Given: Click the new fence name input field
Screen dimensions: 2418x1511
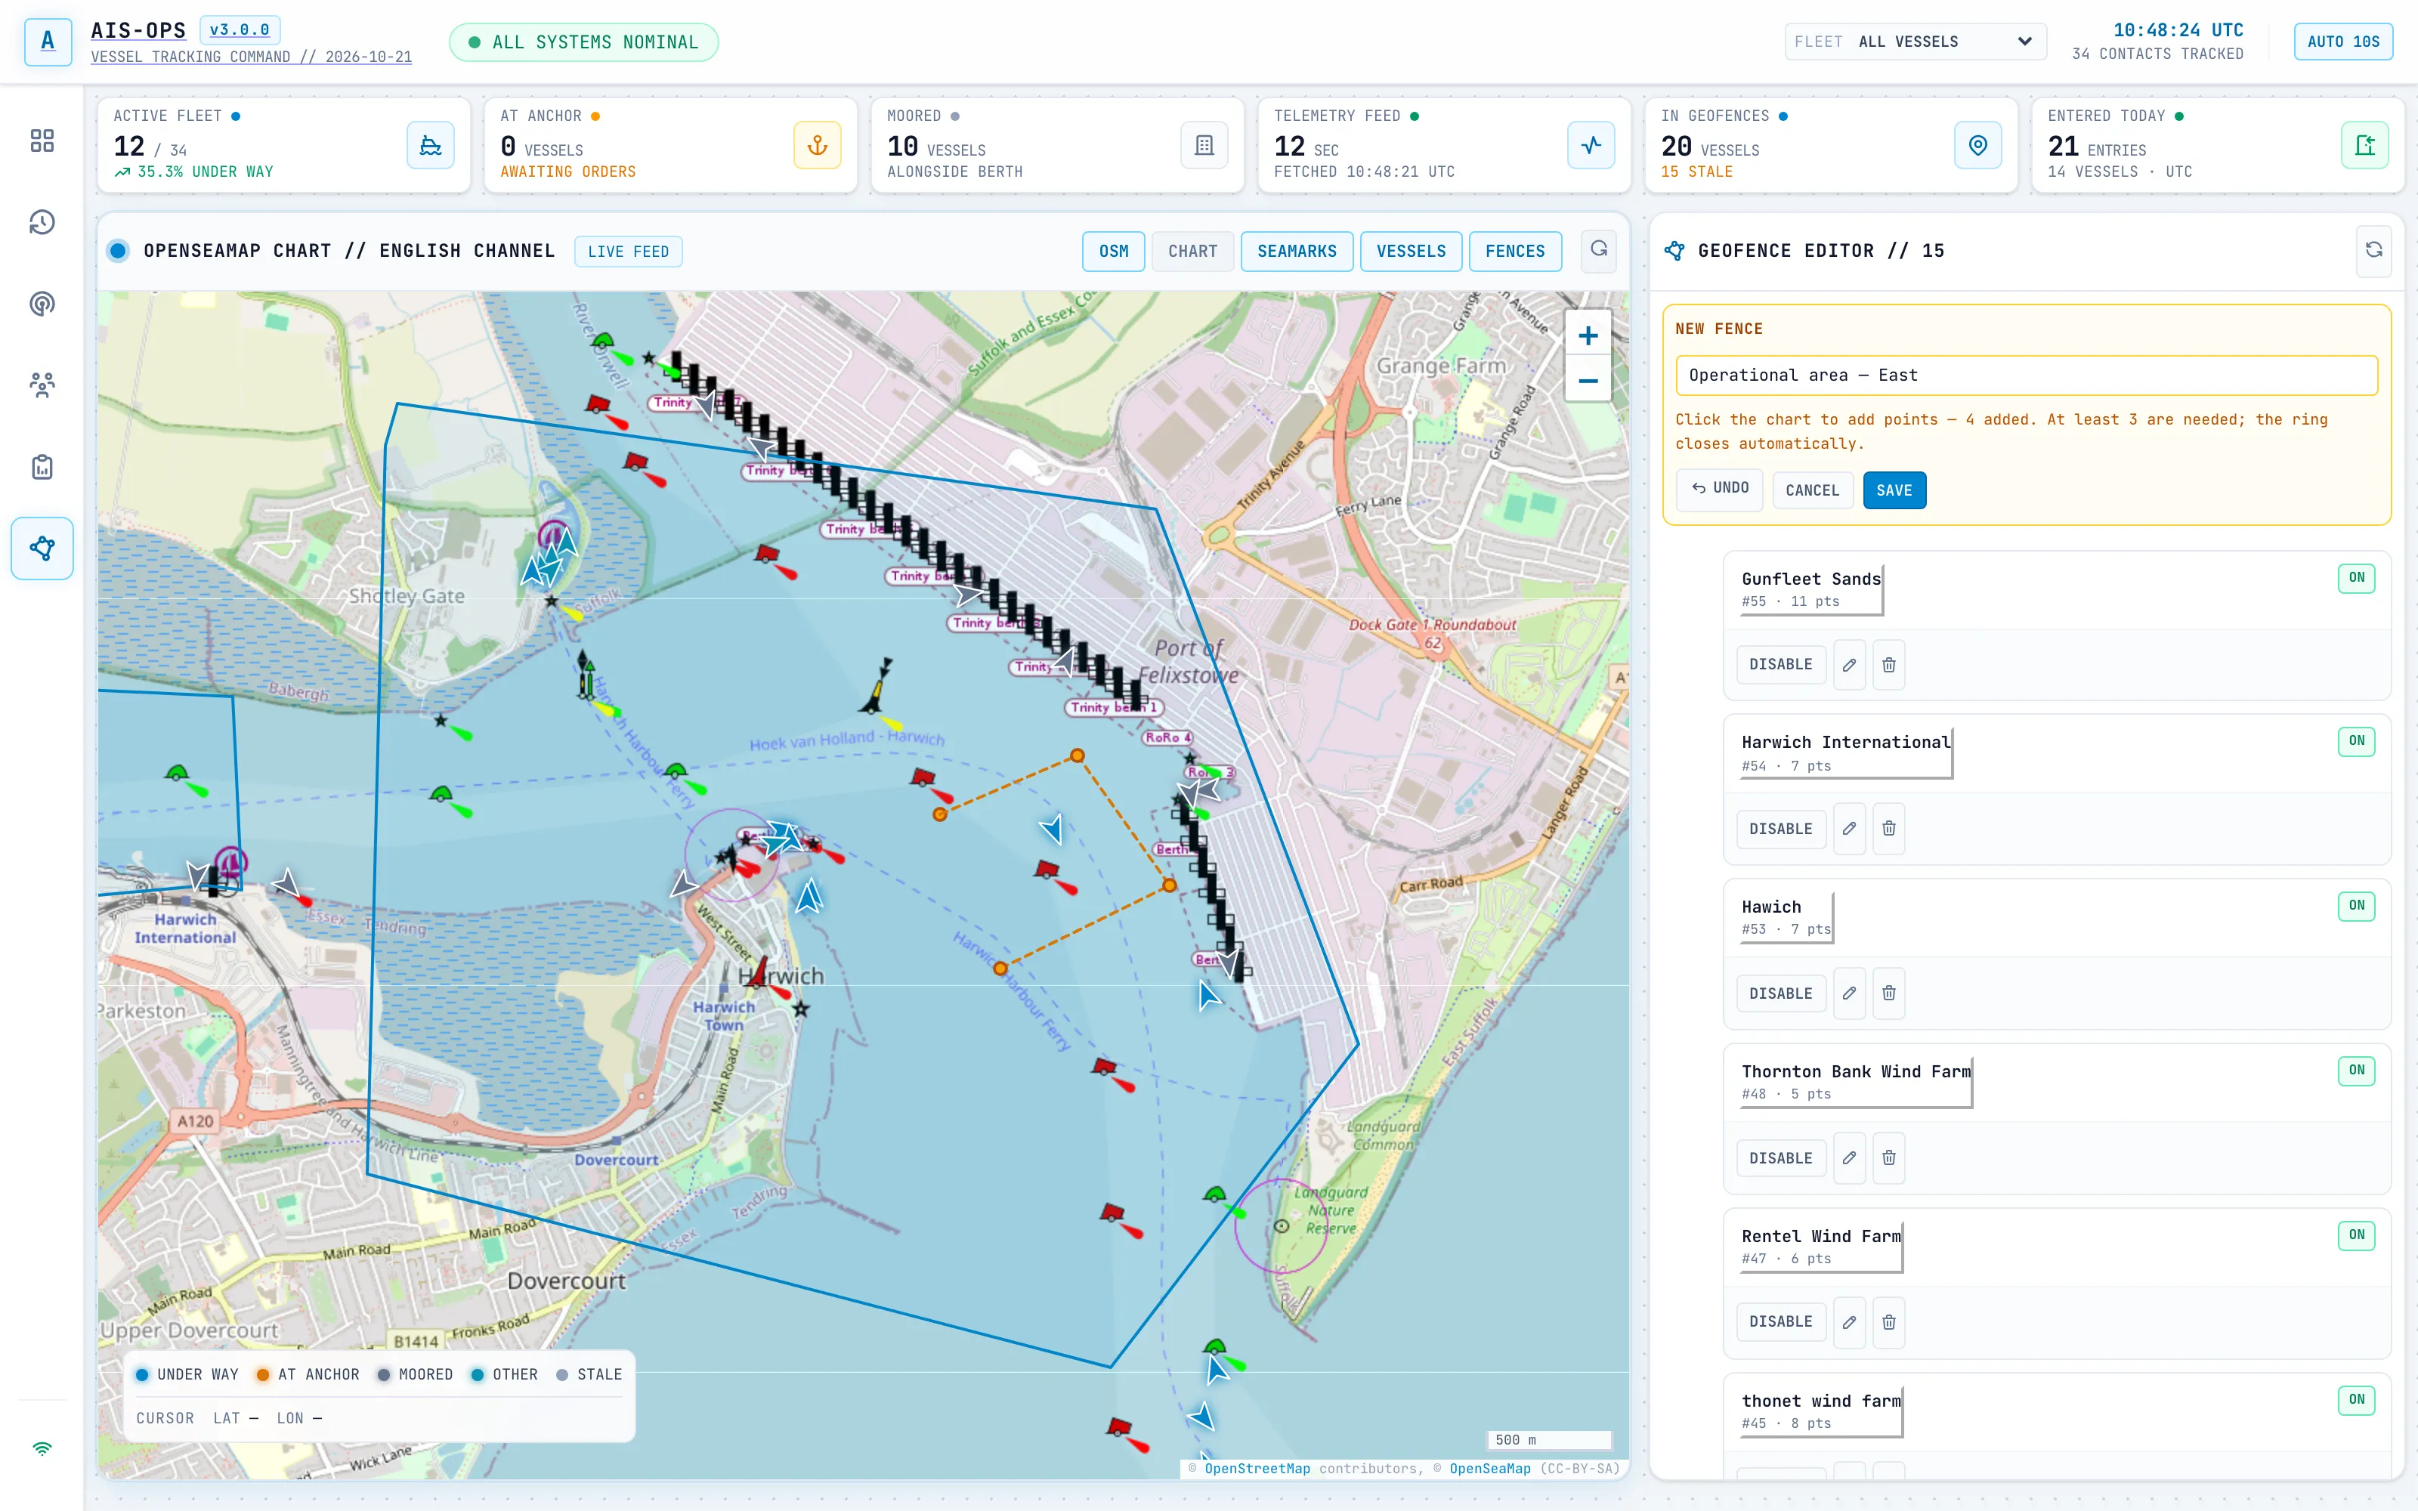Looking at the screenshot, I should pos(2027,375).
